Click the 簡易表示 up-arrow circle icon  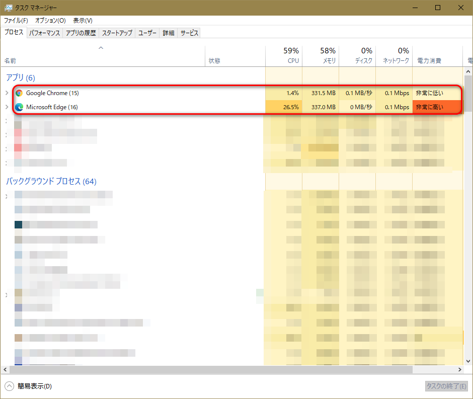click(10, 386)
